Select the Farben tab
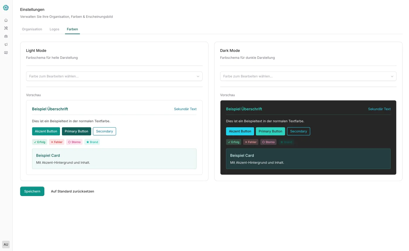The image size is (409, 251). click(x=72, y=29)
